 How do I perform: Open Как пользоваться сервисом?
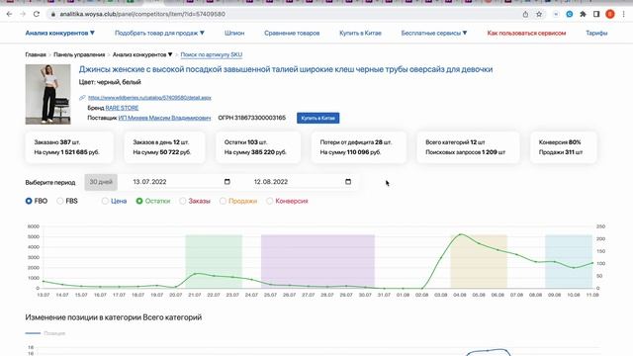click(x=526, y=33)
